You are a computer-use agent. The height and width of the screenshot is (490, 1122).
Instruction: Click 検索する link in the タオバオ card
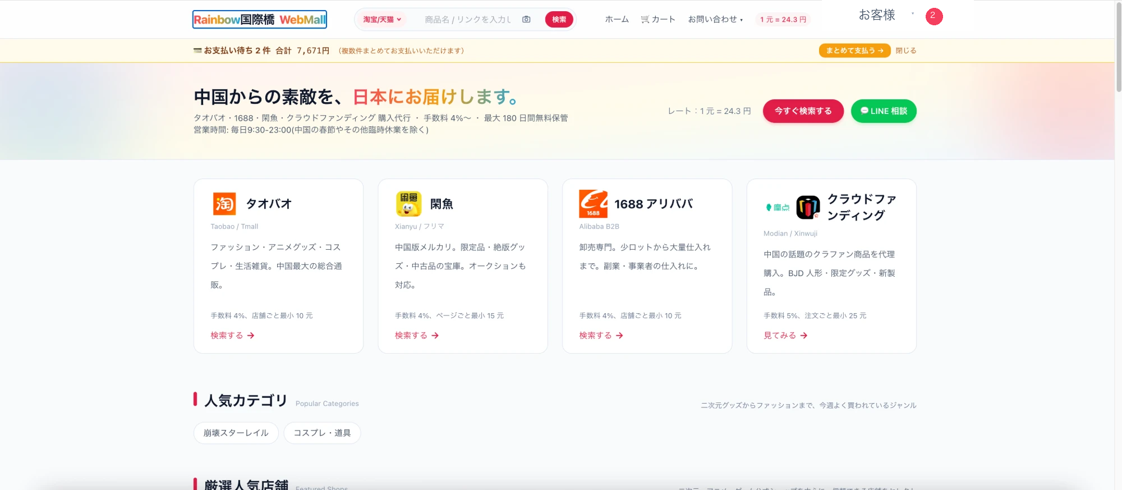coord(232,335)
